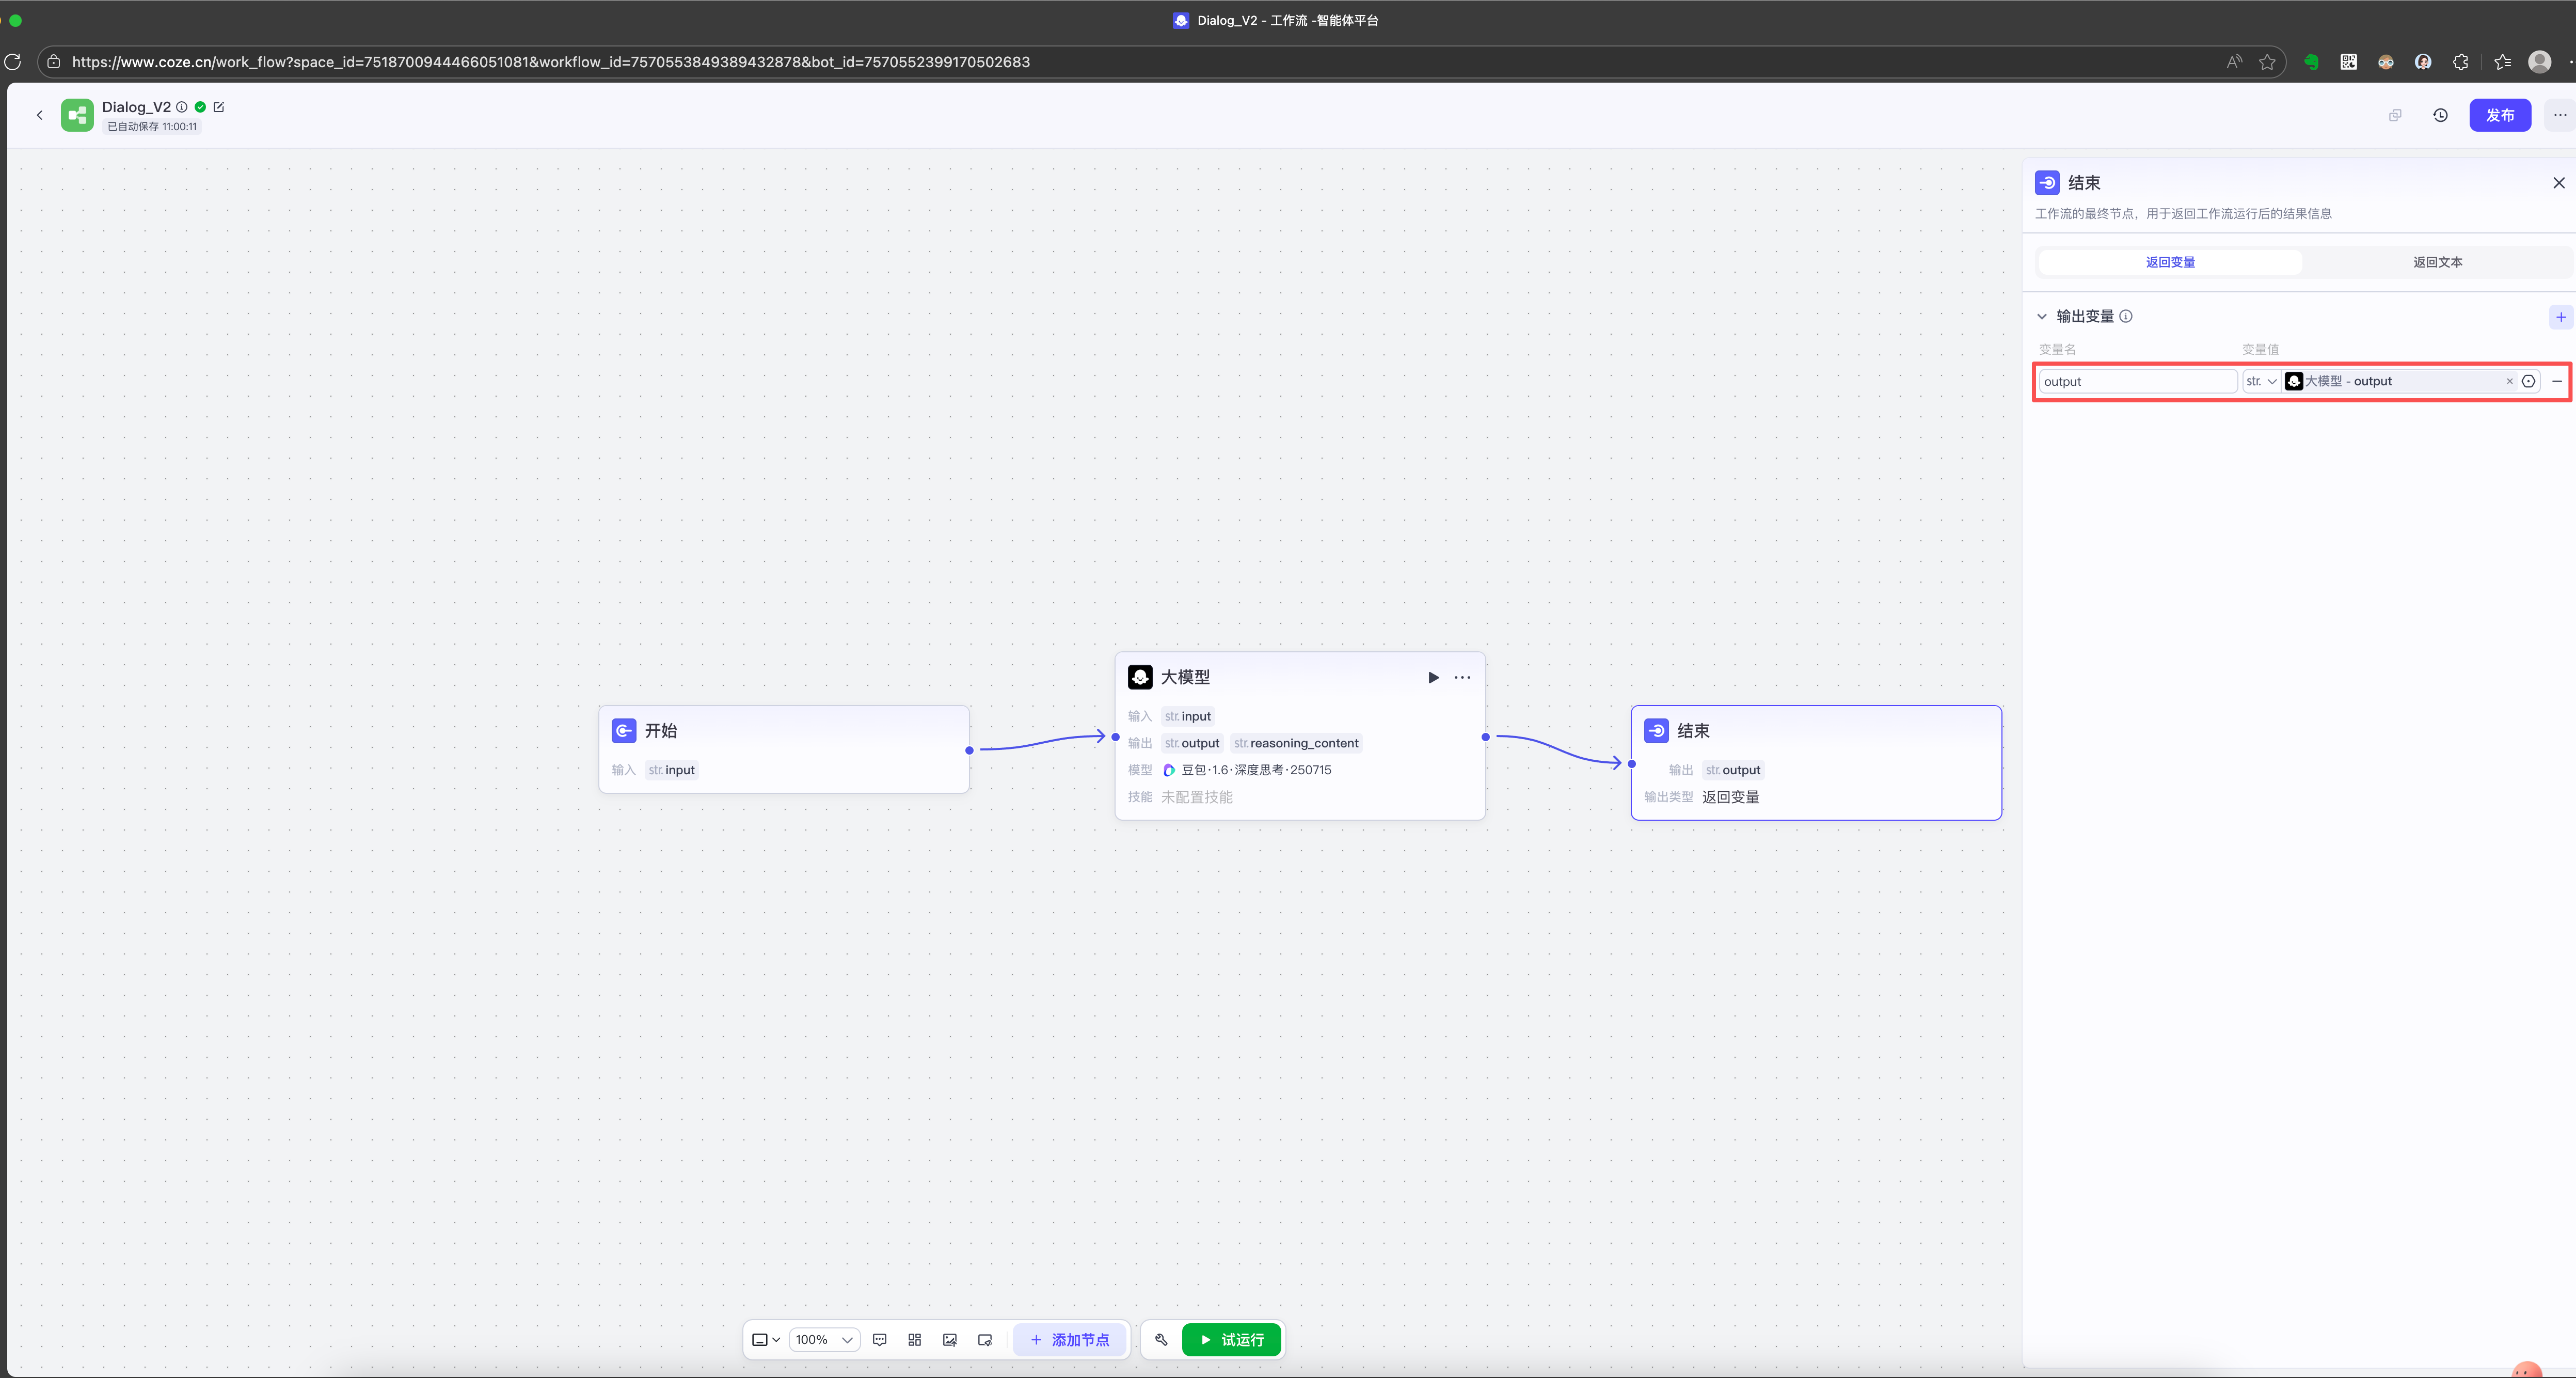This screenshot has width=2576, height=1378.
Task: Open the version history clock icon
Action: (2440, 115)
